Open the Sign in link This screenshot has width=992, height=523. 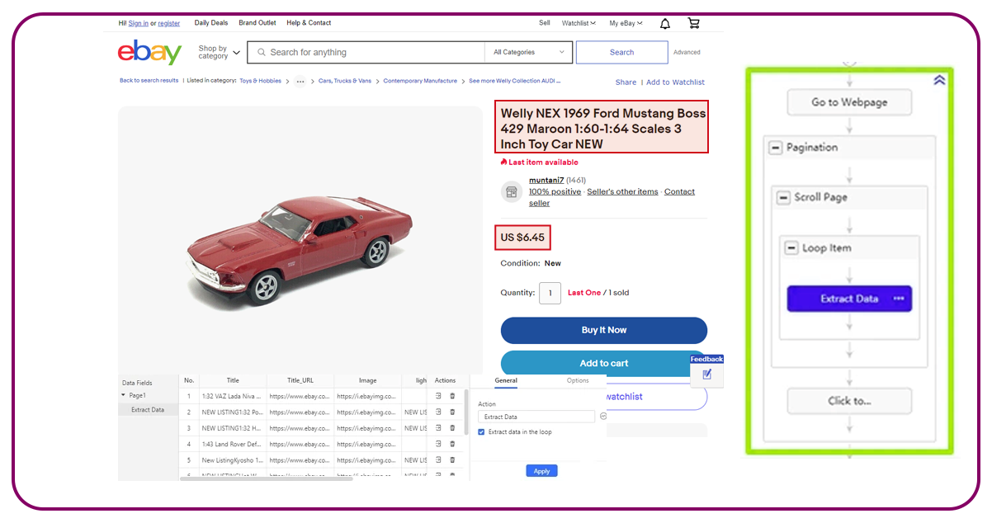(139, 23)
